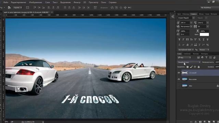Hide the '1-й способ' text layer
Viewport: 219px width, 123px height.
point(179,73)
